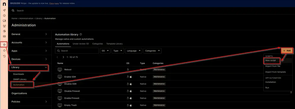Follow the Click here release notes link
Viewport: 295px width, 109px height.
point(54,3)
